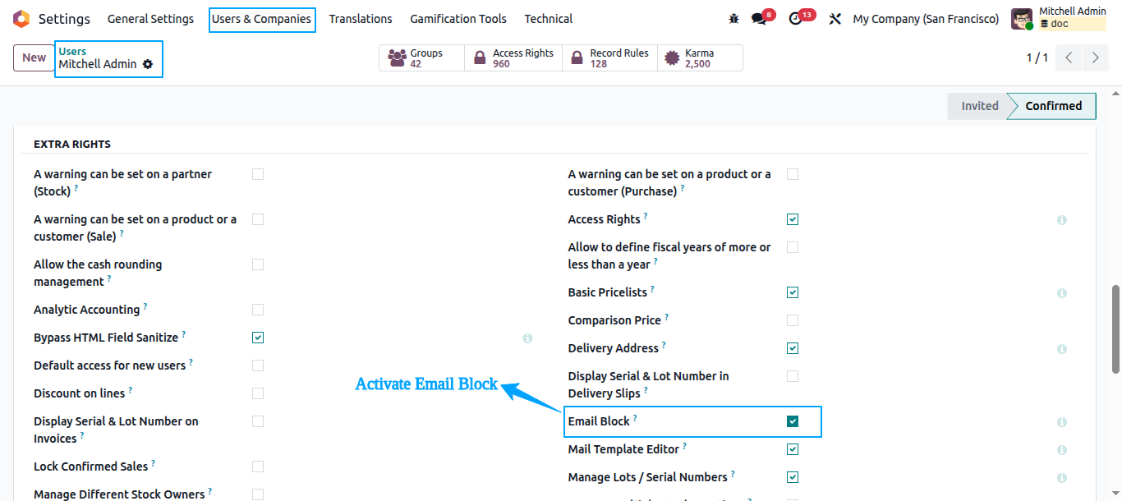Viewport: 1122px width, 501px height.
Task: Click help question mark next to Mail Template Editor
Action: 684,446
